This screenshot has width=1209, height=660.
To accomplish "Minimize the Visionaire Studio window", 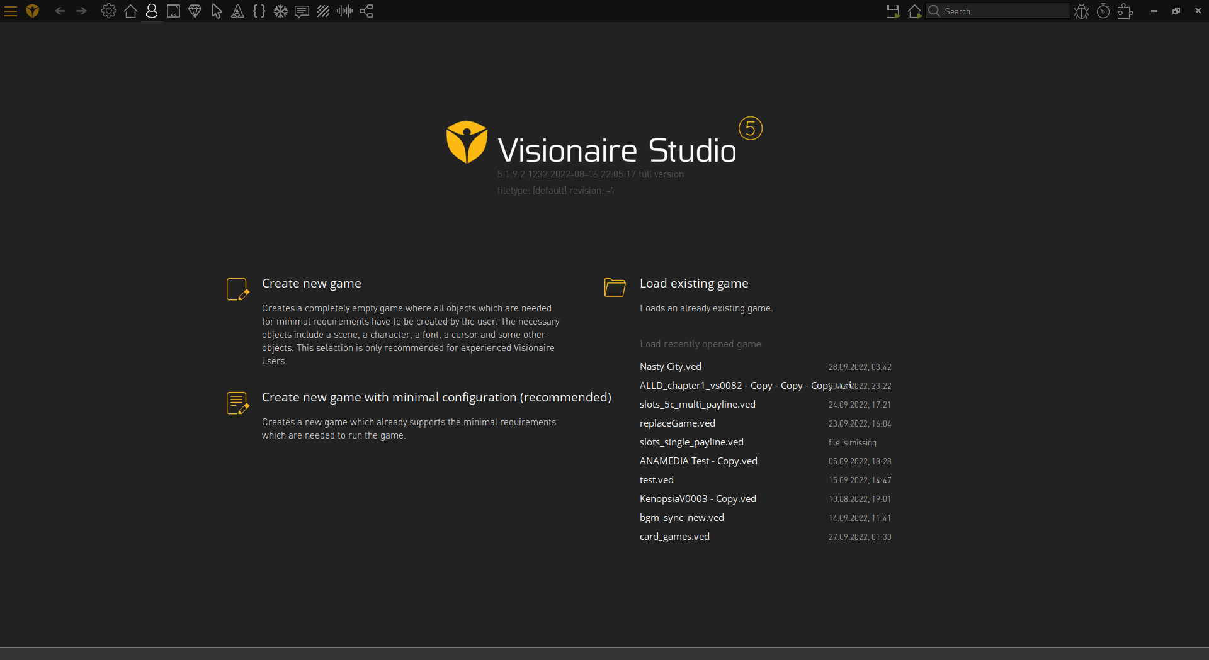I will click(1154, 11).
